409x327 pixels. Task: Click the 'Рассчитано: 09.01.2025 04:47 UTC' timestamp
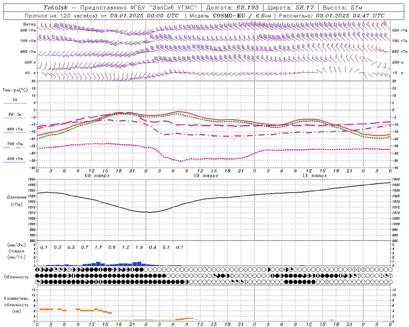coord(332,16)
